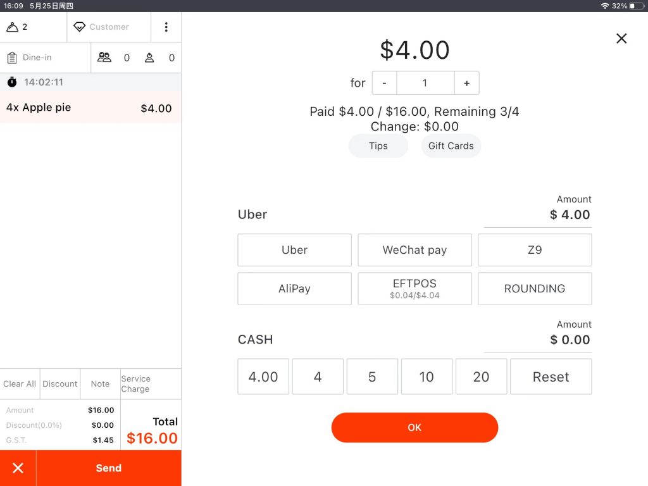Image resolution: width=648 pixels, height=486 pixels.
Task: Open the Tips option
Action: (378, 146)
